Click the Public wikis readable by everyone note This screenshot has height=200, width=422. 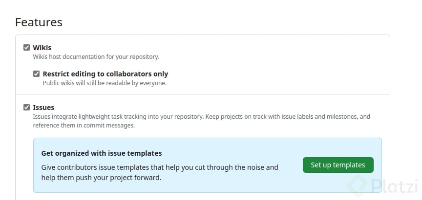tap(105, 83)
